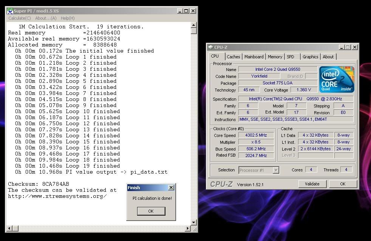The image size is (371, 241).
Task: Click the Technology value '45 nm'
Action: (x=249, y=90)
